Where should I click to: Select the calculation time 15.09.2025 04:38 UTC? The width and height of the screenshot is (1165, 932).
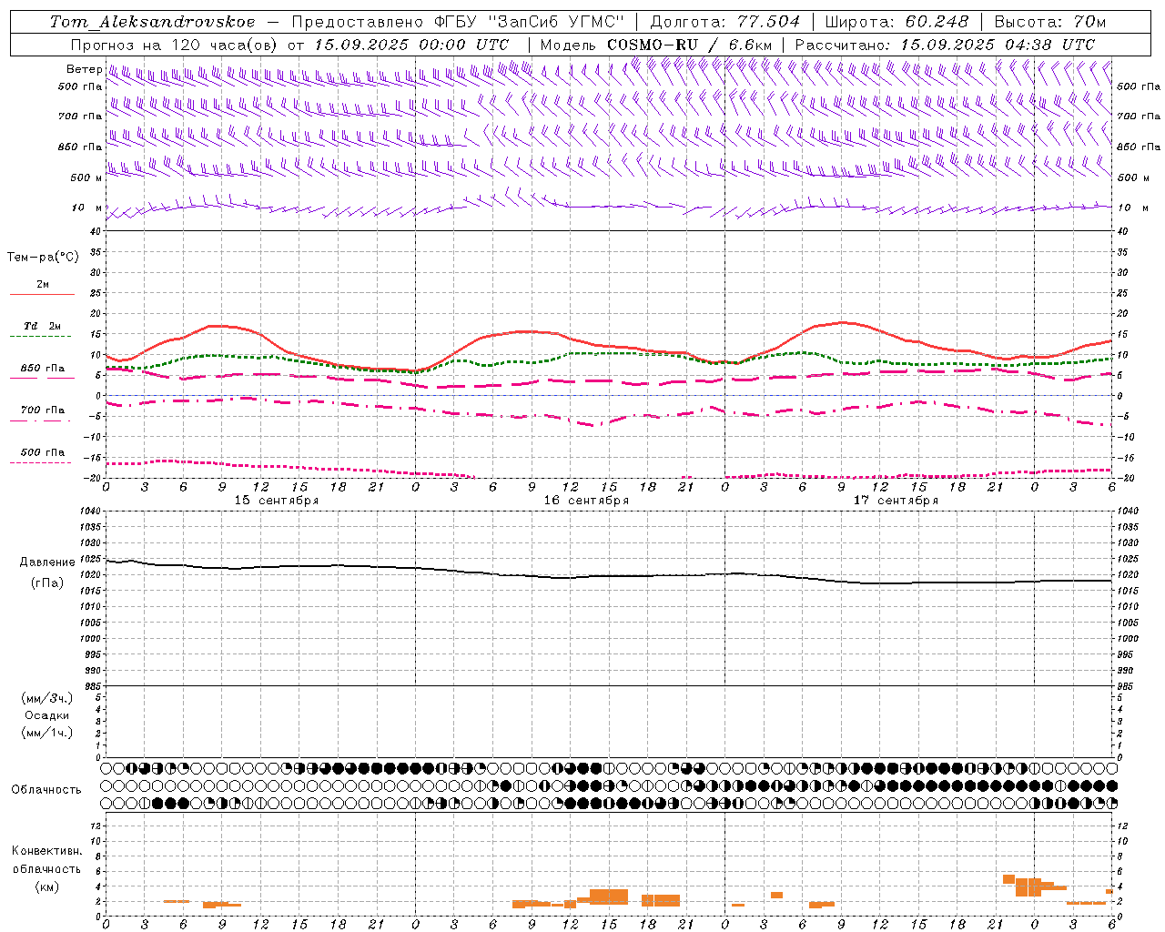tap(998, 45)
